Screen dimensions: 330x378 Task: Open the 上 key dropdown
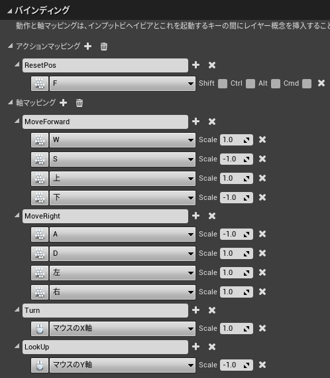click(123, 179)
